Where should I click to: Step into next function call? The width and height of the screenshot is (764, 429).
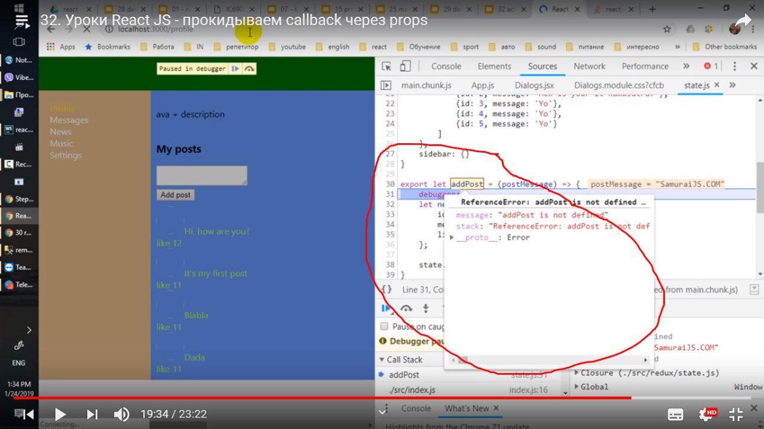426,308
